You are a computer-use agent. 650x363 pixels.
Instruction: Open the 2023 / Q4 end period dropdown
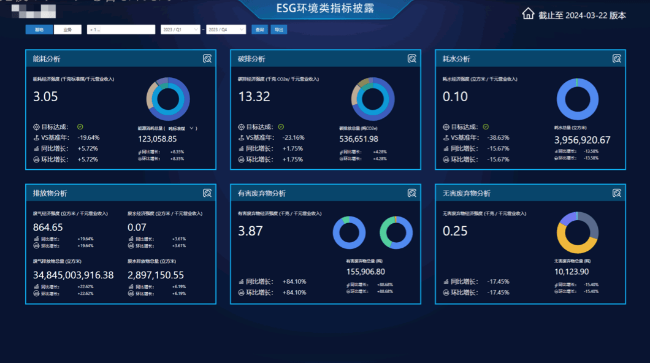pos(226,29)
